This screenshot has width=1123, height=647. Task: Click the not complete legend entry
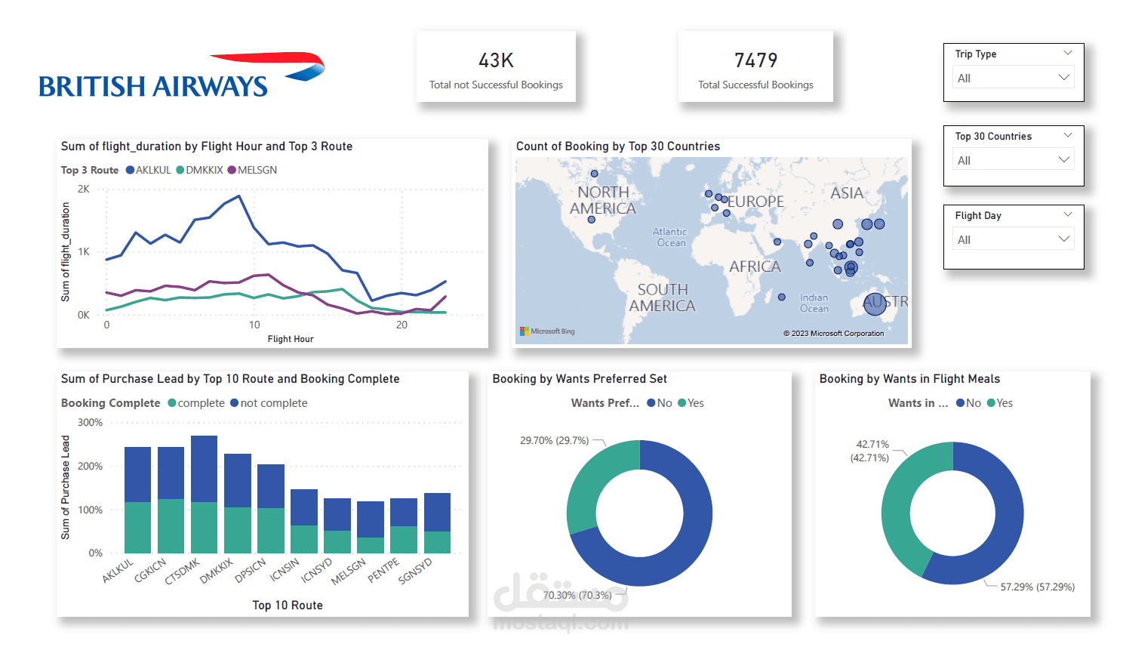click(269, 403)
